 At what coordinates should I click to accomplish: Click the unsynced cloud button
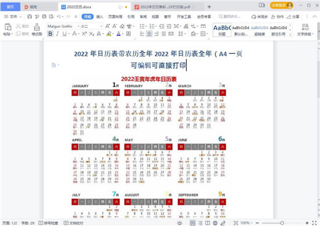[x=259, y=17]
